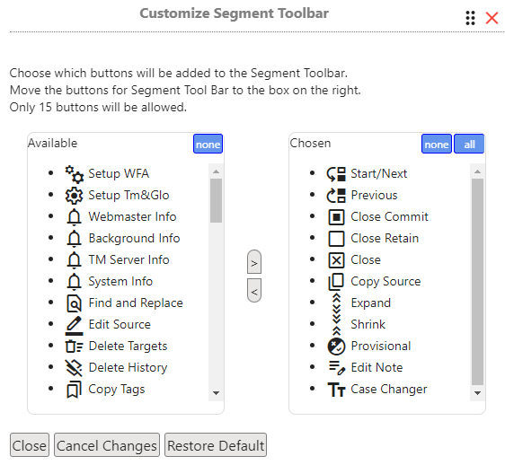Image resolution: width=505 pixels, height=465 pixels.
Task: Click the Delete Targets trash icon
Action: pyautogui.click(x=74, y=347)
